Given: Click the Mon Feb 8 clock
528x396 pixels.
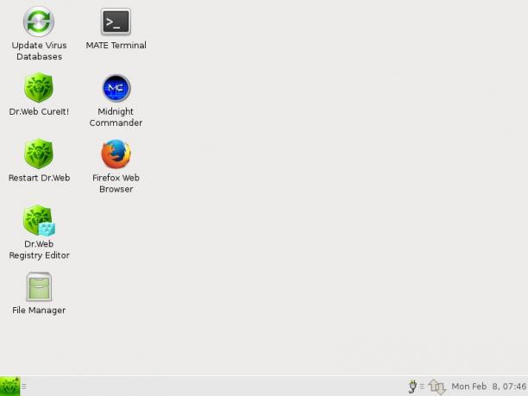Looking at the screenshot, I should point(489,387).
